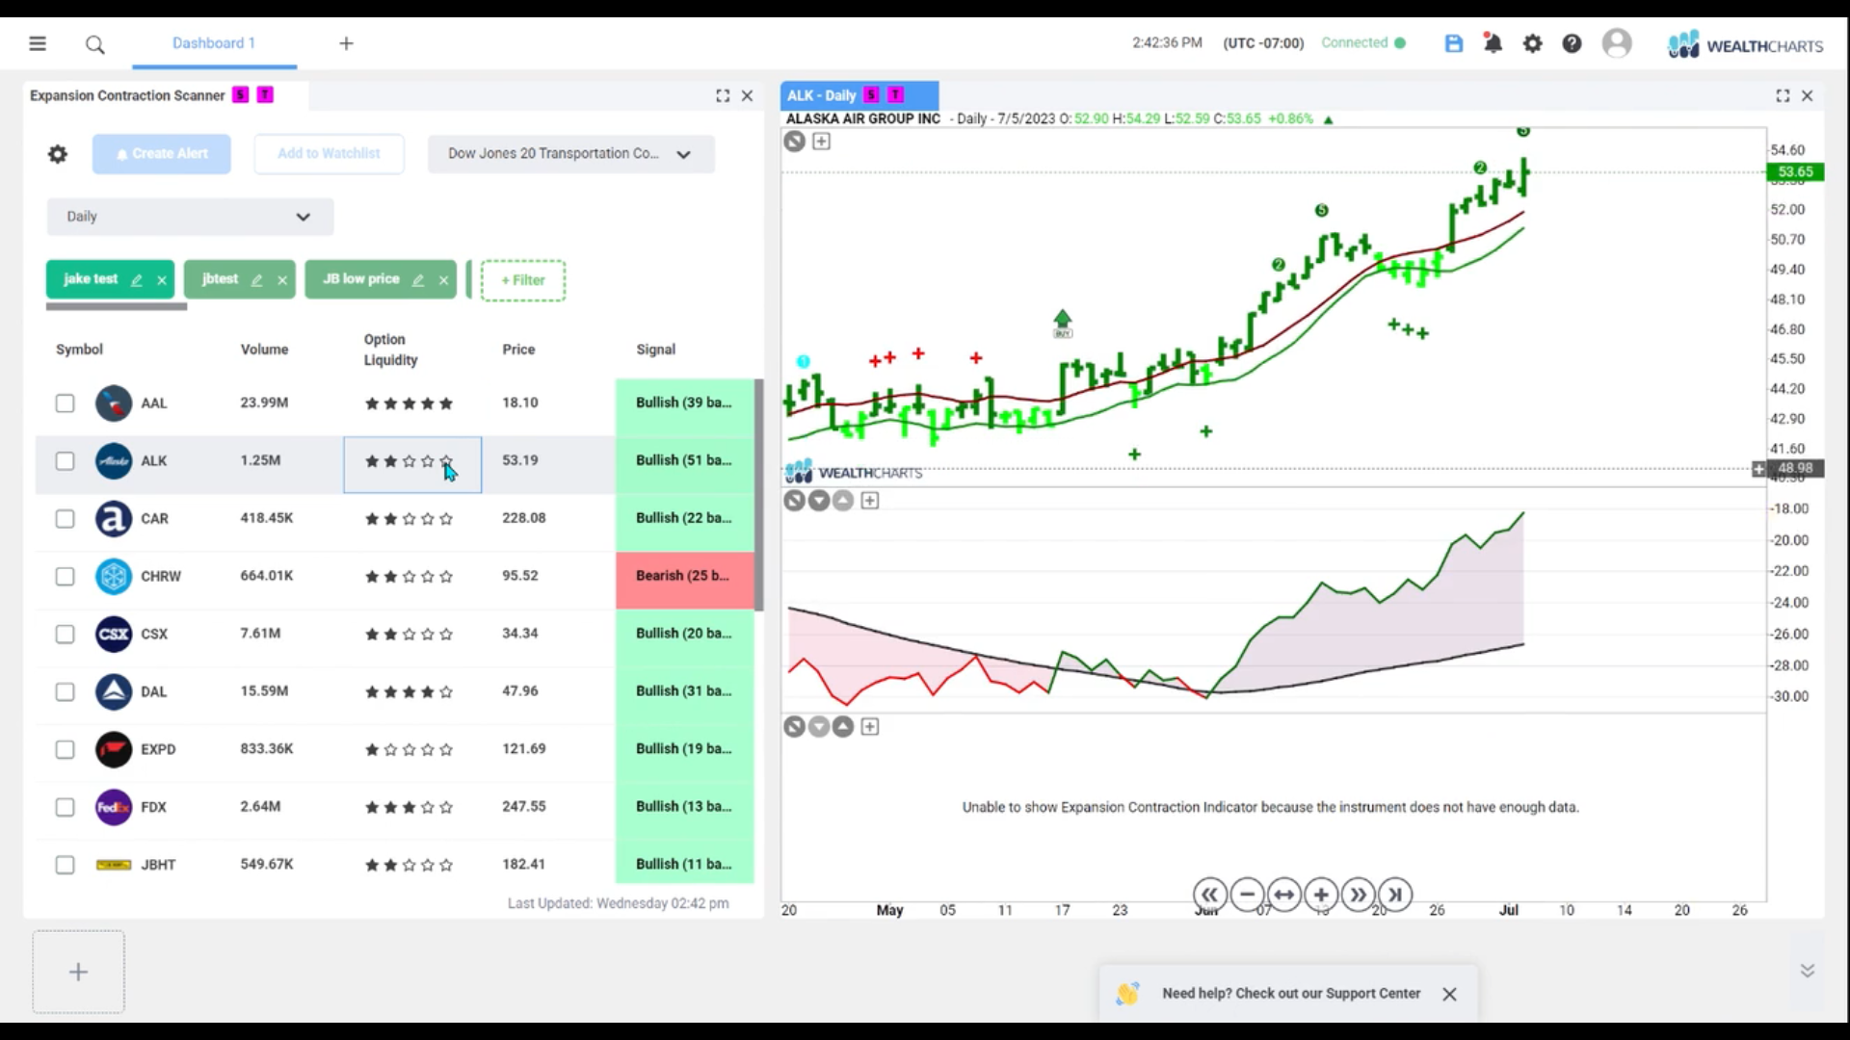Tick the ALK row checkbox
This screenshot has height=1040, width=1850.
[x=65, y=461]
